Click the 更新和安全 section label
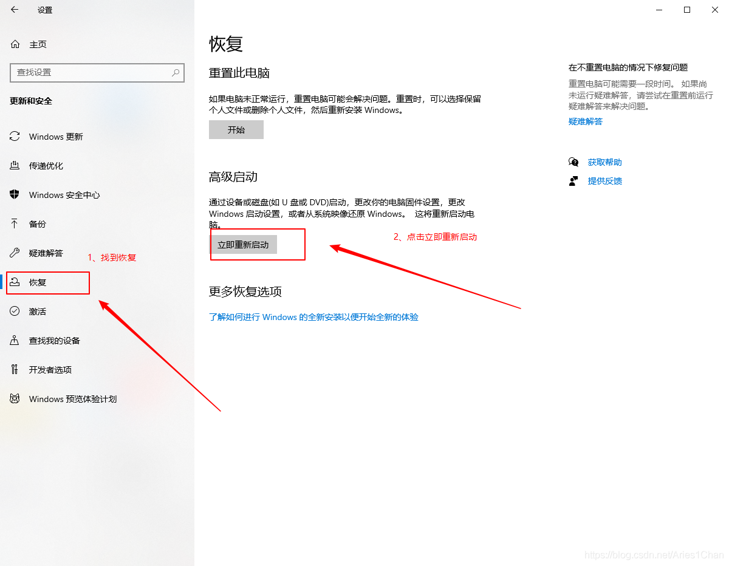 point(31,101)
